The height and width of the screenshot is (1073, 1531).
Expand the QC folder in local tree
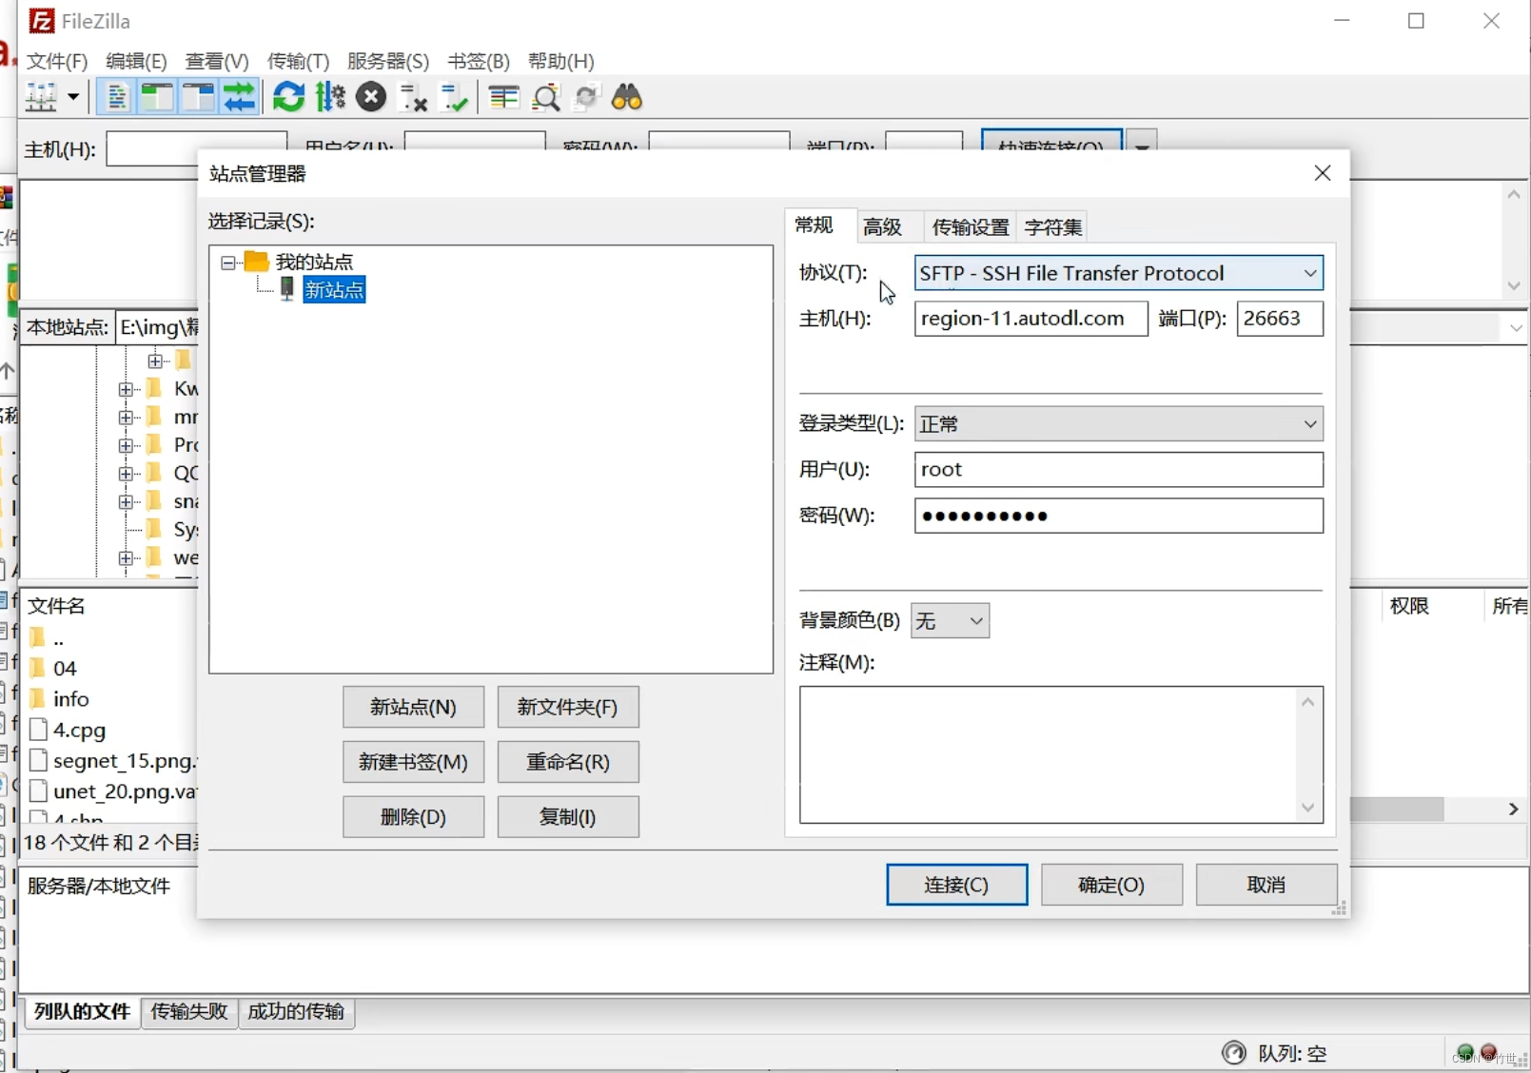pyautogui.click(x=126, y=474)
